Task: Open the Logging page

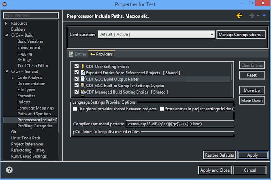Action: tap(25, 53)
